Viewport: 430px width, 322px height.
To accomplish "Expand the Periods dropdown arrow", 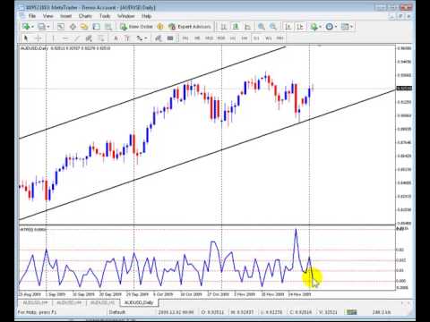I will (336, 27).
